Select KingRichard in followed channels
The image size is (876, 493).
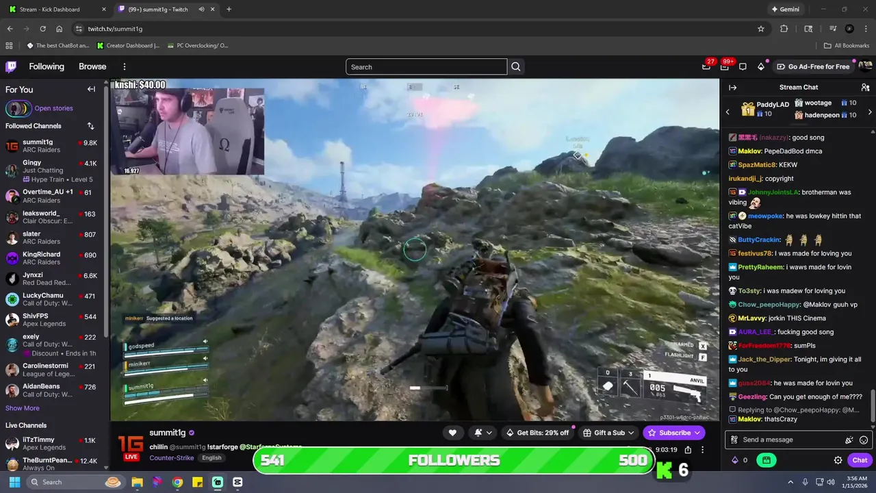pyautogui.click(x=52, y=258)
